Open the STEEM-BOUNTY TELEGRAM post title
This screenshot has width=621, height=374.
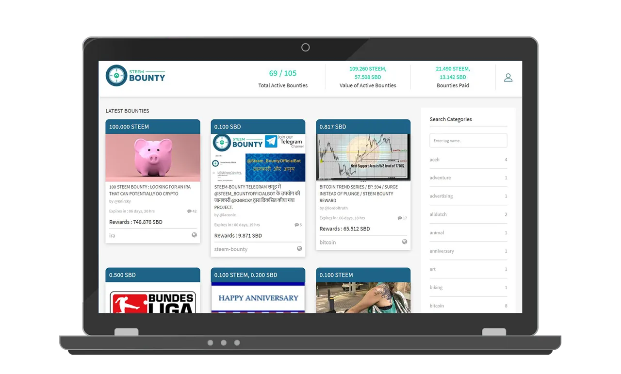click(257, 196)
